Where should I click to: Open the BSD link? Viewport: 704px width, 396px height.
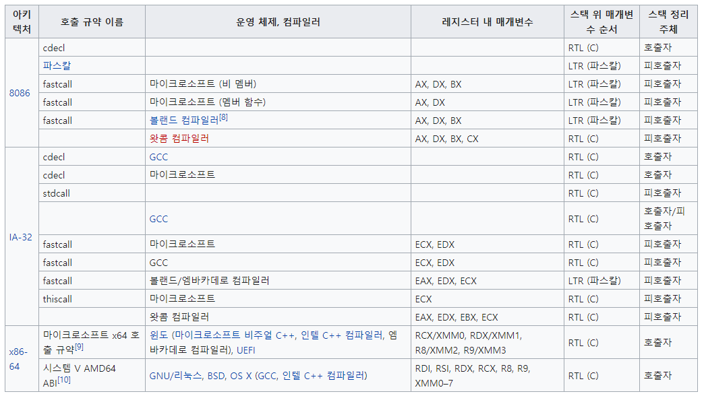(x=216, y=376)
